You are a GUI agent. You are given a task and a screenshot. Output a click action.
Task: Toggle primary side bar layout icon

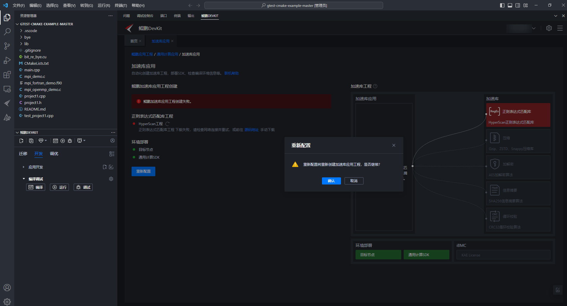pyautogui.click(x=502, y=5)
